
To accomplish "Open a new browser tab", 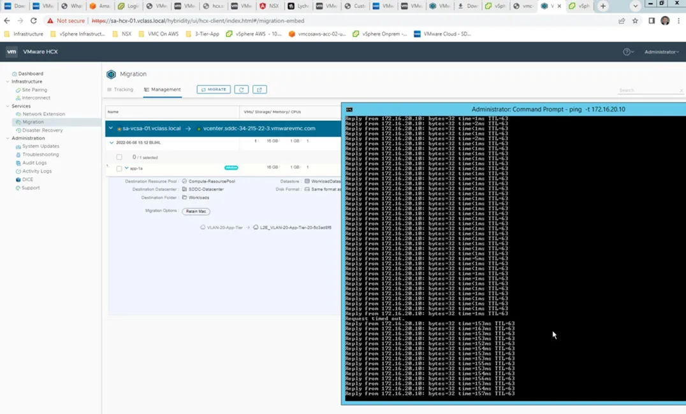I will click(x=603, y=6).
